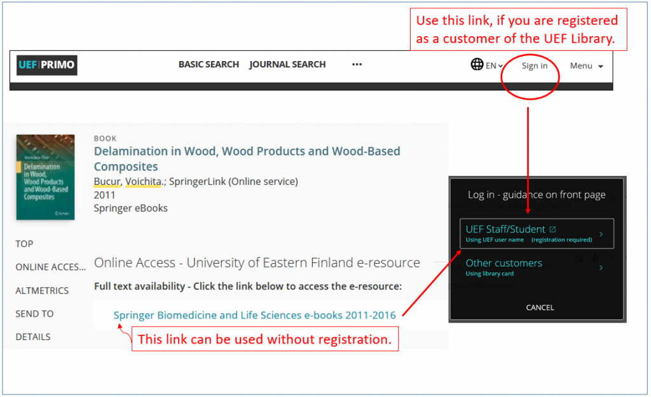
Task: Cancel the log in dialog
Action: (540, 307)
